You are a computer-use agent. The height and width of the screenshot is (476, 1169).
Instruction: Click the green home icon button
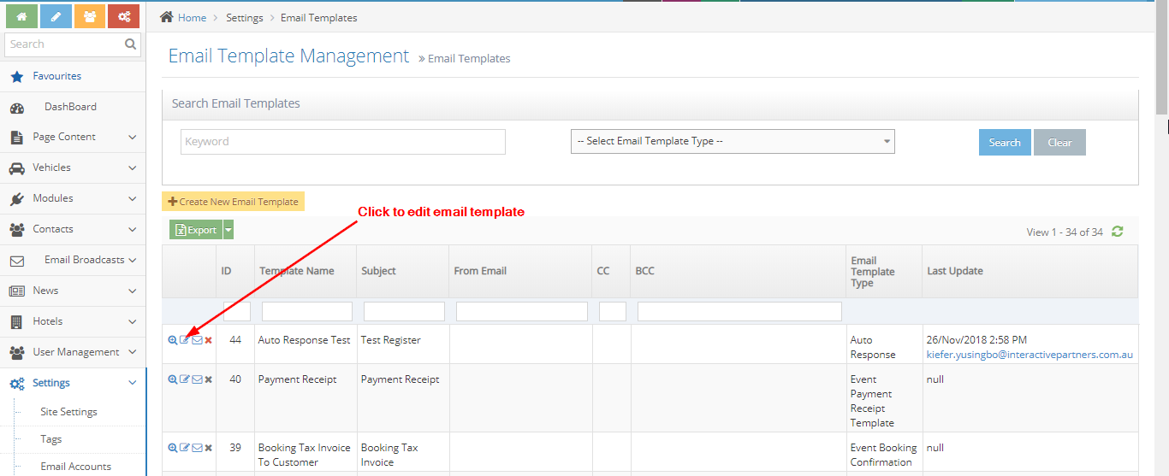(21, 16)
